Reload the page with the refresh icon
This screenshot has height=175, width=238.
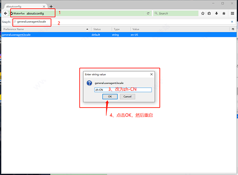point(148,13)
